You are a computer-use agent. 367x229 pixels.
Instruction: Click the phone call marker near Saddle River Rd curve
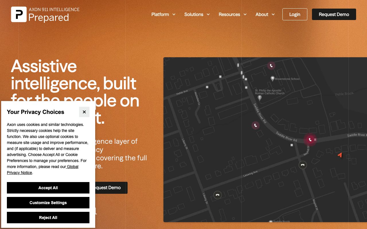click(x=255, y=125)
